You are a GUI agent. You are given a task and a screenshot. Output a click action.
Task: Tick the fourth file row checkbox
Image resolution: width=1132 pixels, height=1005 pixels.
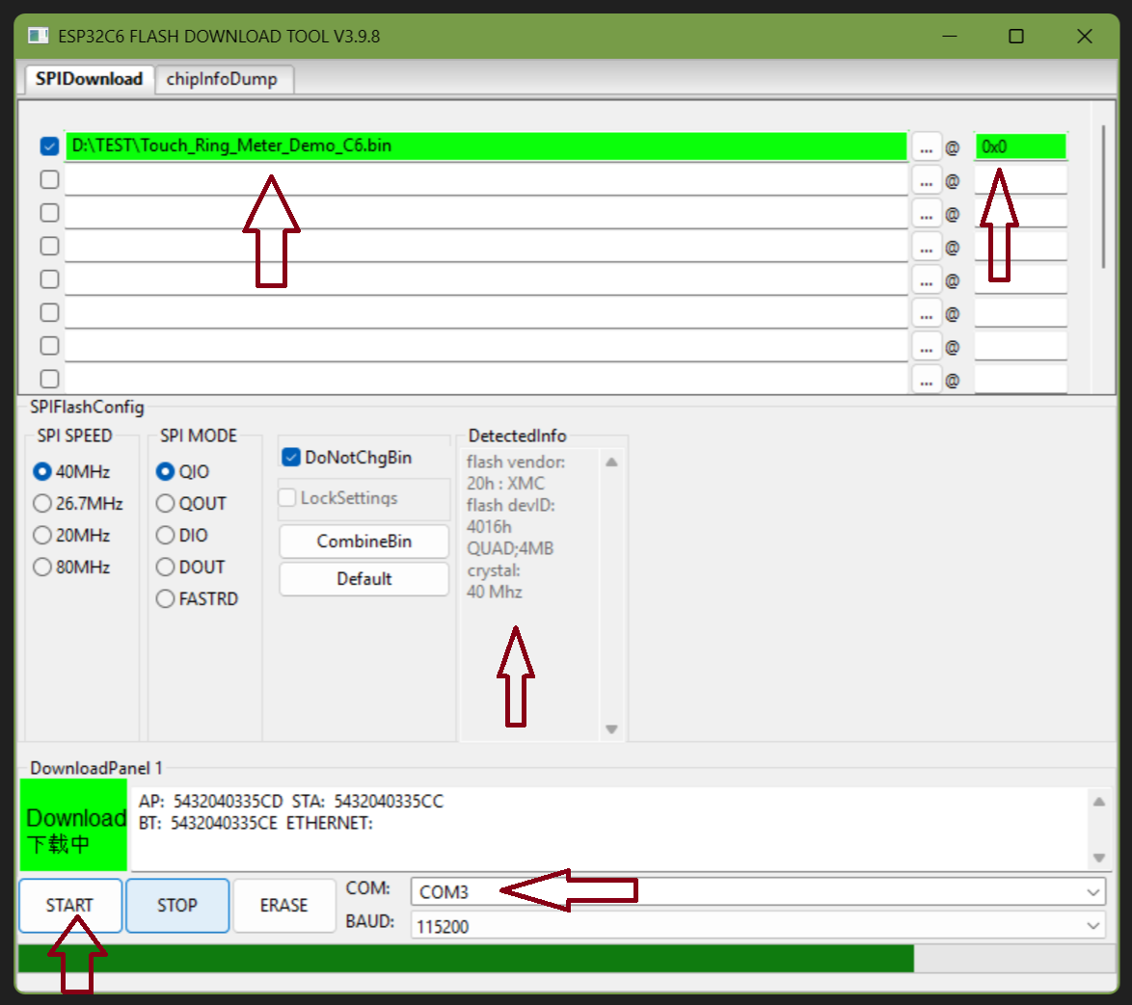click(49, 246)
